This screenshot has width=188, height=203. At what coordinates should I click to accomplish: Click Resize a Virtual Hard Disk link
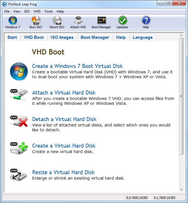click(63, 172)
